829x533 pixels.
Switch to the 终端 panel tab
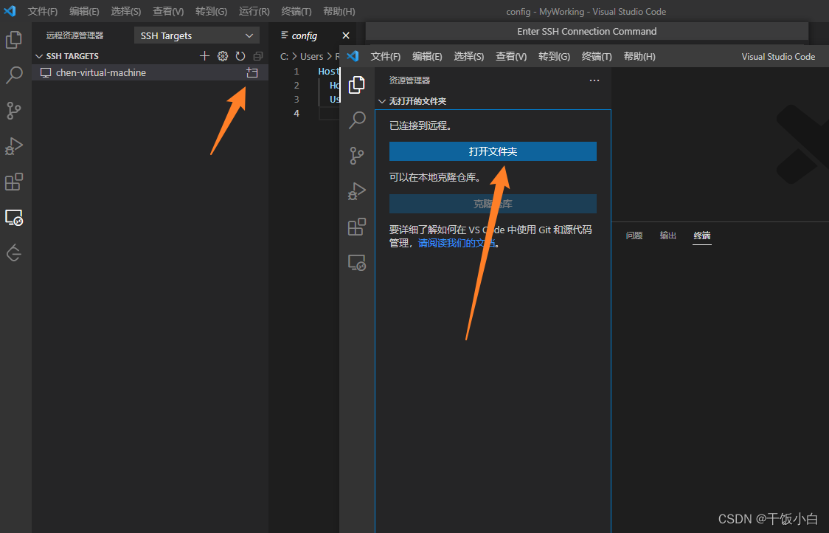click(x=702, y=235)
